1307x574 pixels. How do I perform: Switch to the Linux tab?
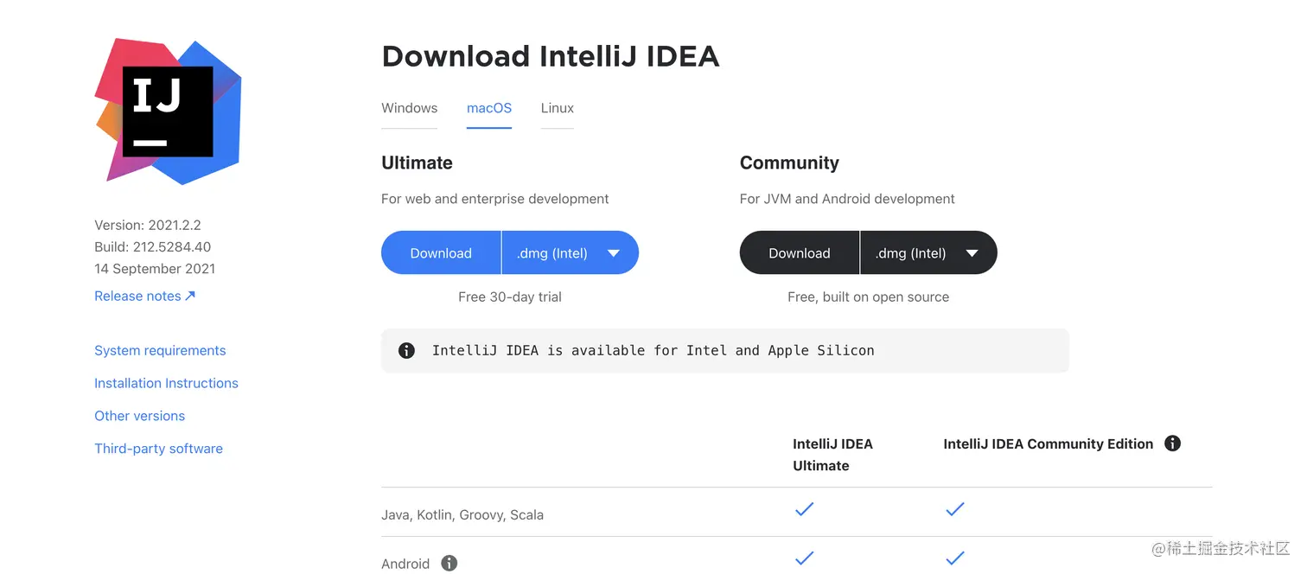pos(558,108)
